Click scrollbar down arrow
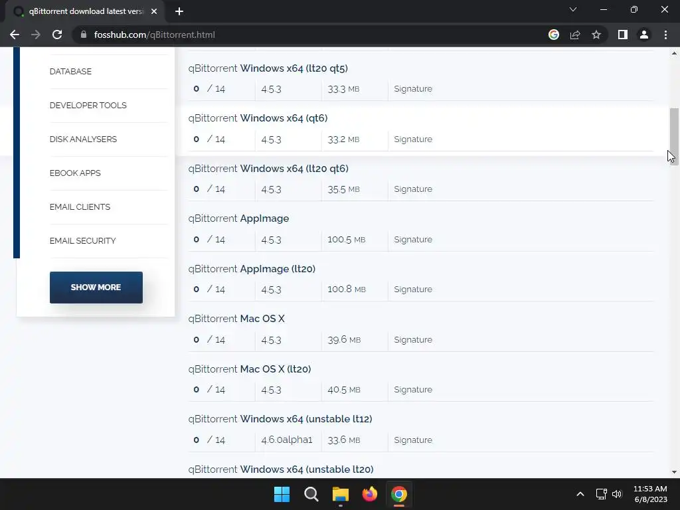Screen dimensions: 680x510 (674, 472)
